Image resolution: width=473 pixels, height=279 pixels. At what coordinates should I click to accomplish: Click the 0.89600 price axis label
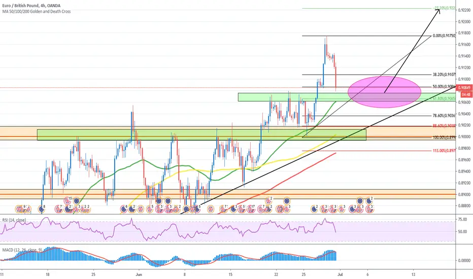[x=464, y=160]
